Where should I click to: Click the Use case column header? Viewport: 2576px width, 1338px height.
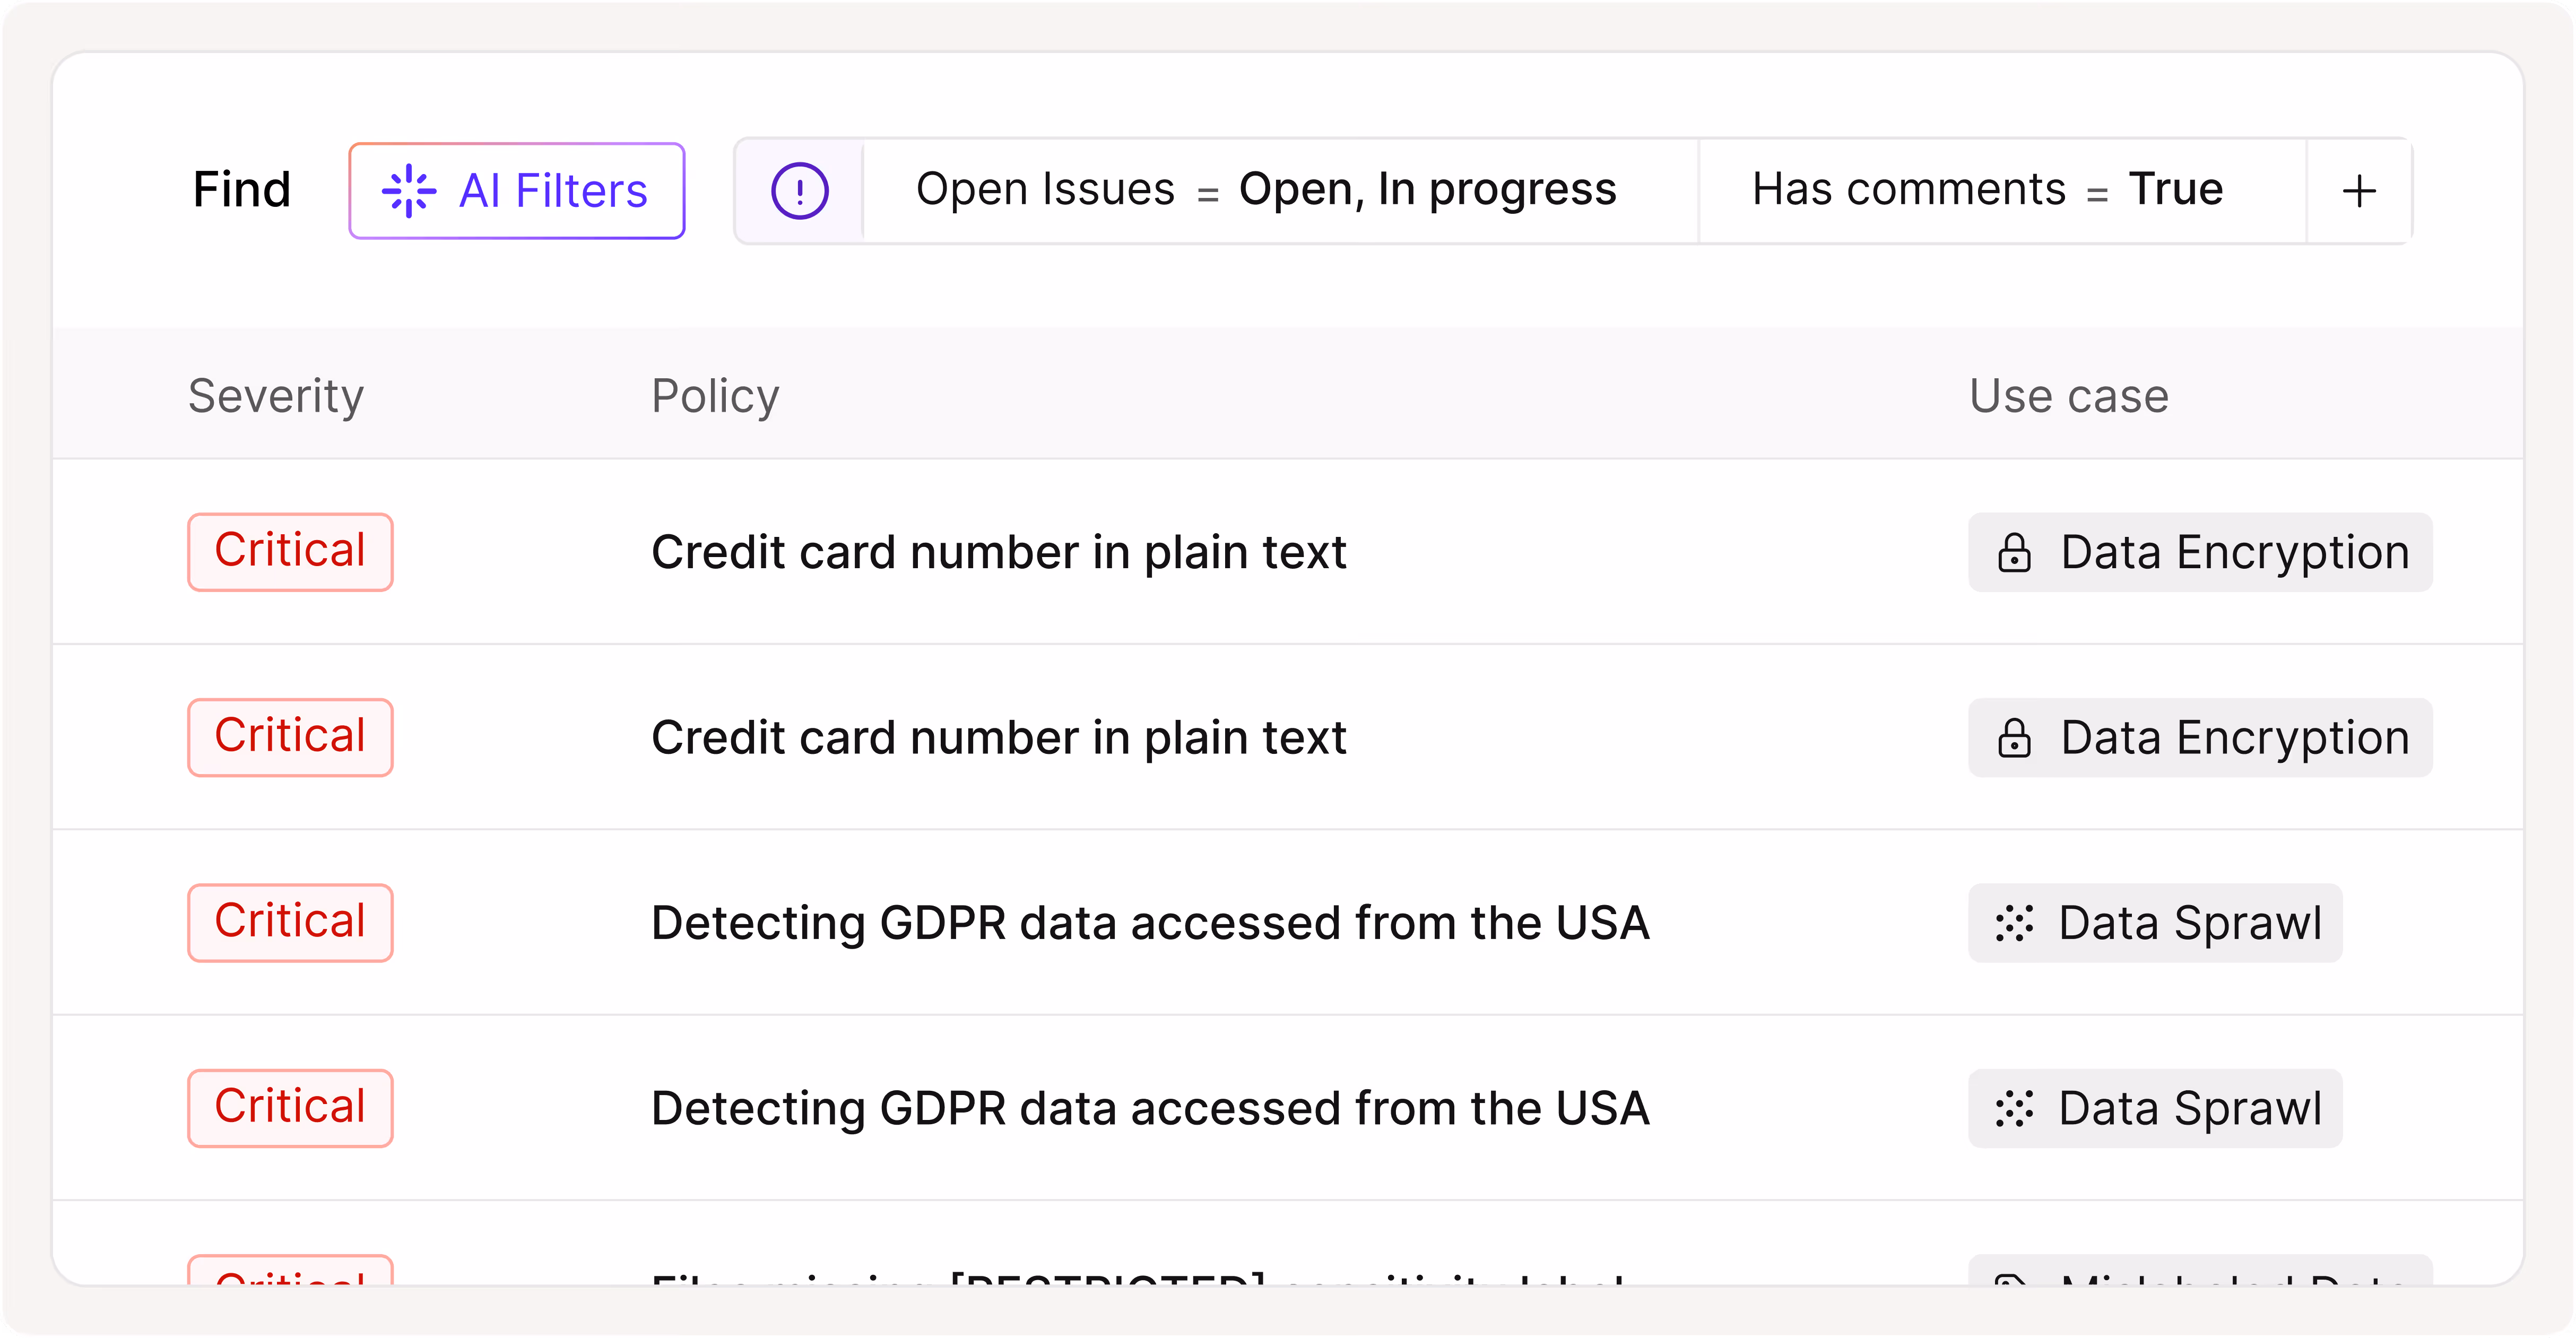(2069, 396)
